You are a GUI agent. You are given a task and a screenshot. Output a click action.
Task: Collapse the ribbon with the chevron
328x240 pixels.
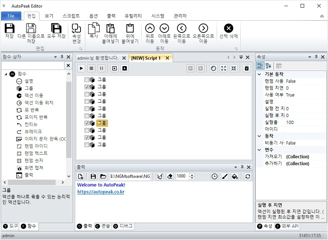pos(322,16)
